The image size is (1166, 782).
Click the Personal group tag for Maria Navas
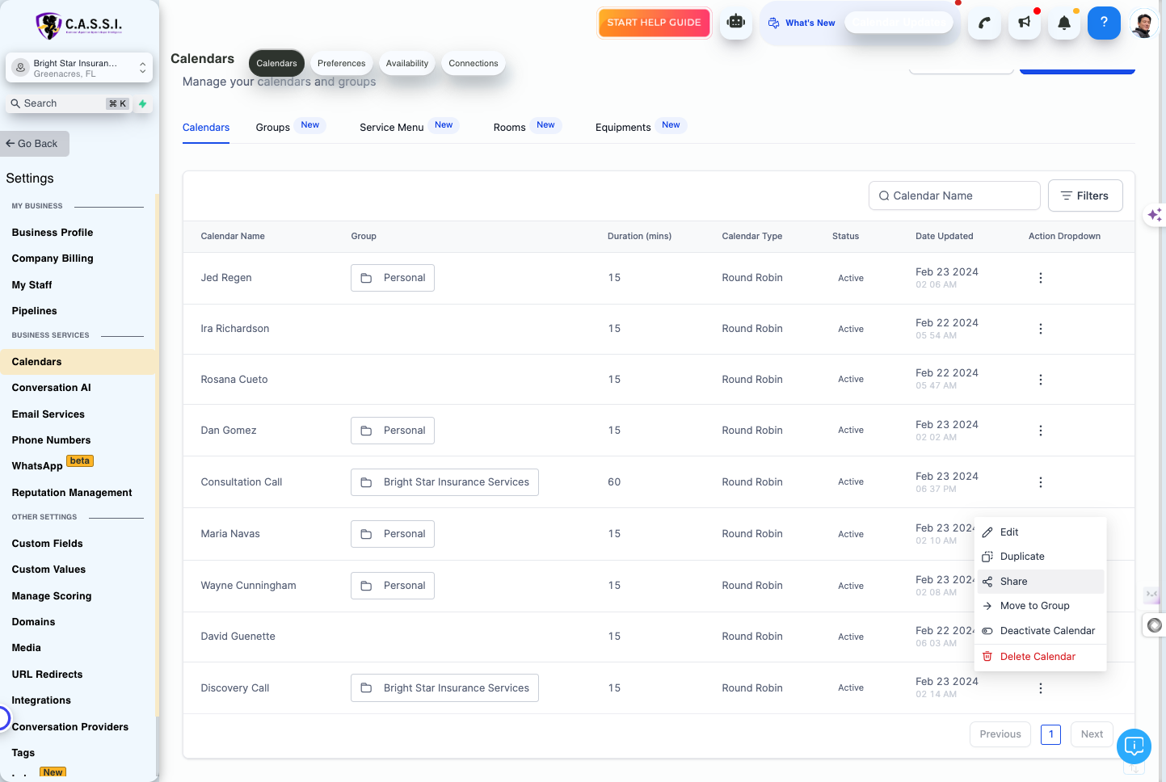(393, 534)
